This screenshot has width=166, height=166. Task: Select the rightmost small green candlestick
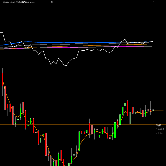click(153, 110)
